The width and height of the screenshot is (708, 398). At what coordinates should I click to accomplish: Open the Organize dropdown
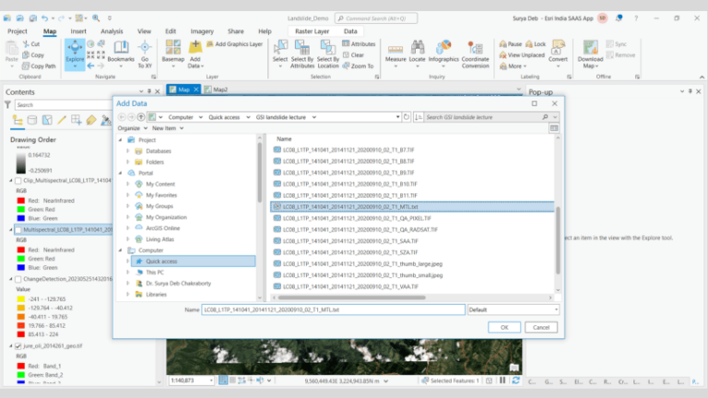click(133, 128)
